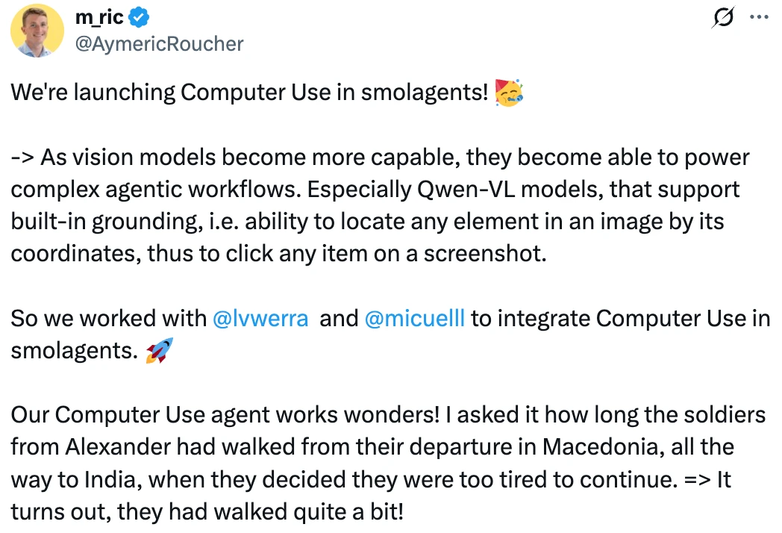The image size is (782, 533).
Task: Open the @AymericRoucher handle link
Action: tap(159, 44)
